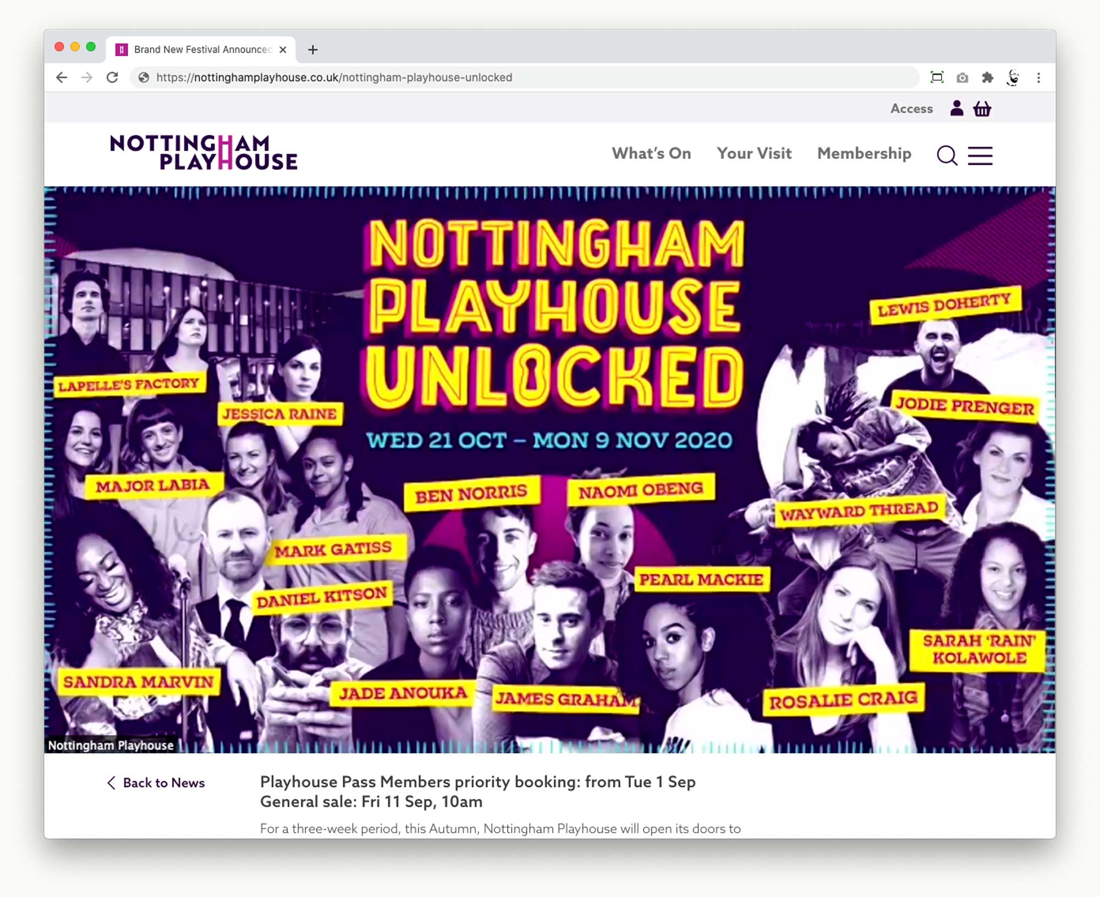Open the Membership menu

coord(864,154)
